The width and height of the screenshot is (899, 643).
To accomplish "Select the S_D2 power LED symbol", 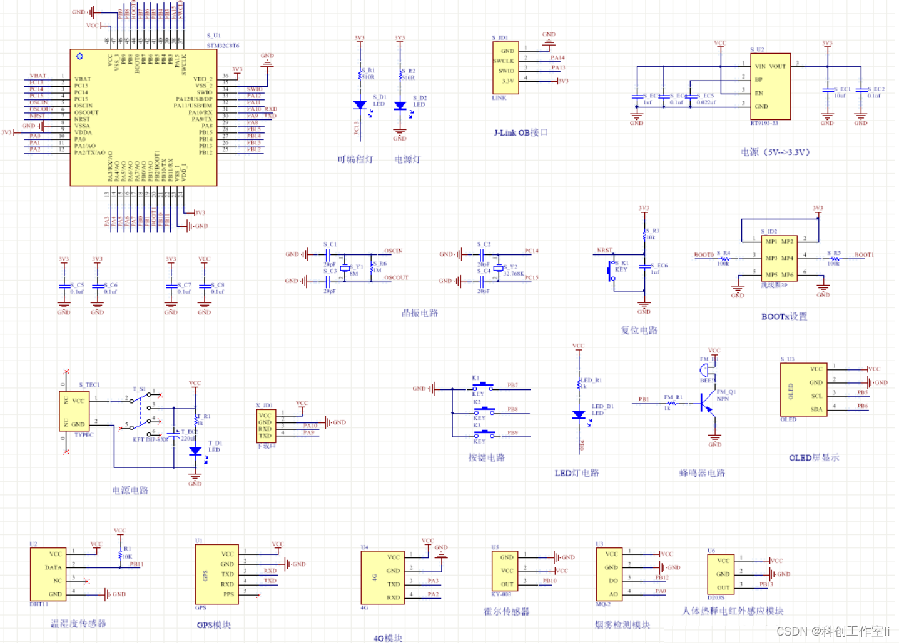I will (x=400, y=106).
